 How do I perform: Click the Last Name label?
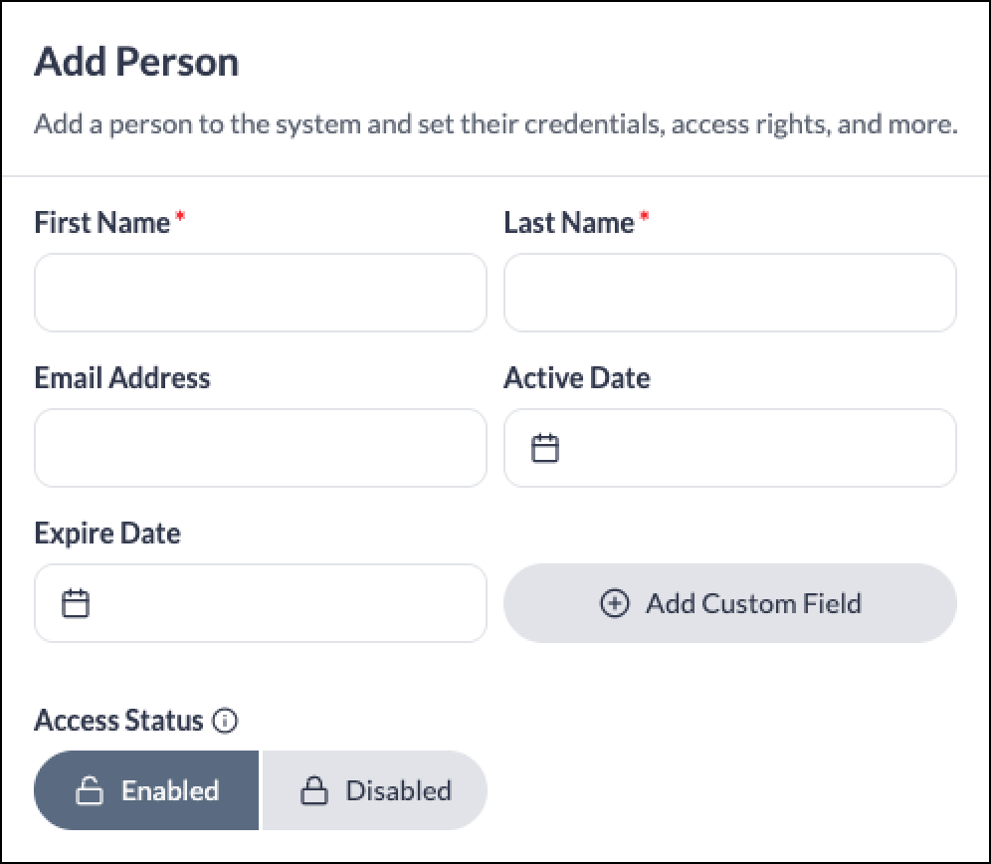569,223
